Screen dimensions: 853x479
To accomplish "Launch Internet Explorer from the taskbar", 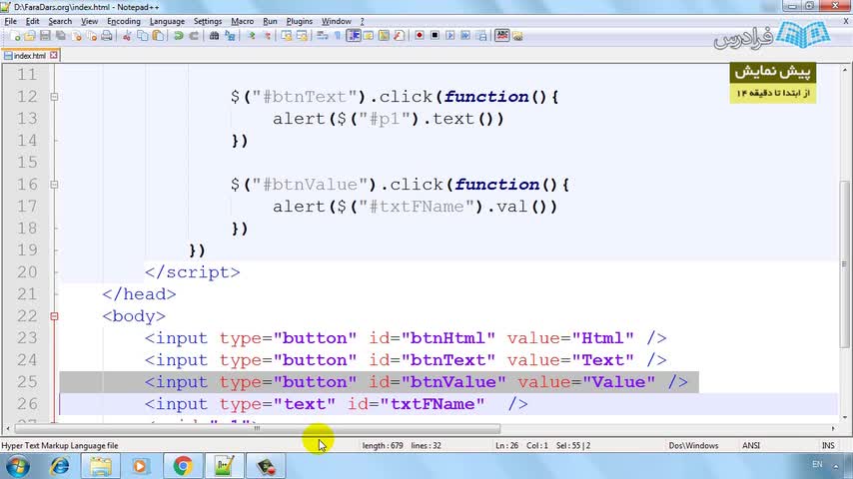I will point(59,466).
